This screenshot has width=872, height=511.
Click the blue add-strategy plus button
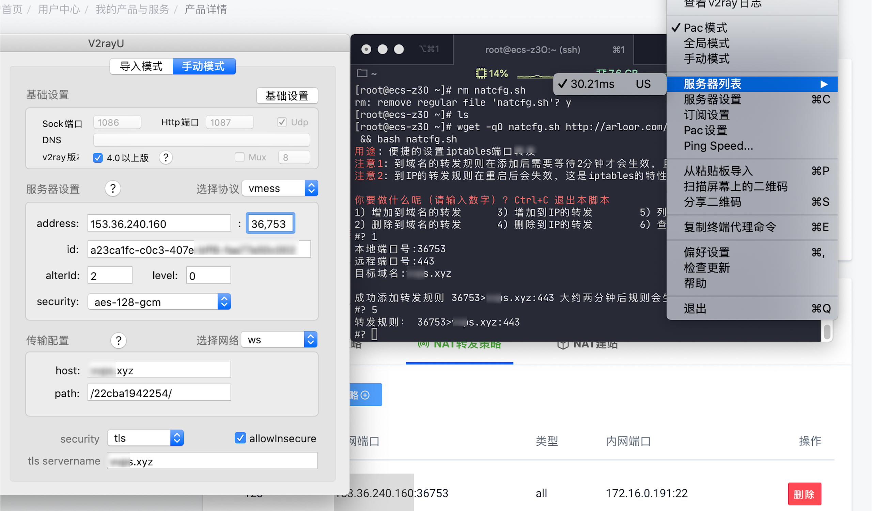pos(365,395)
